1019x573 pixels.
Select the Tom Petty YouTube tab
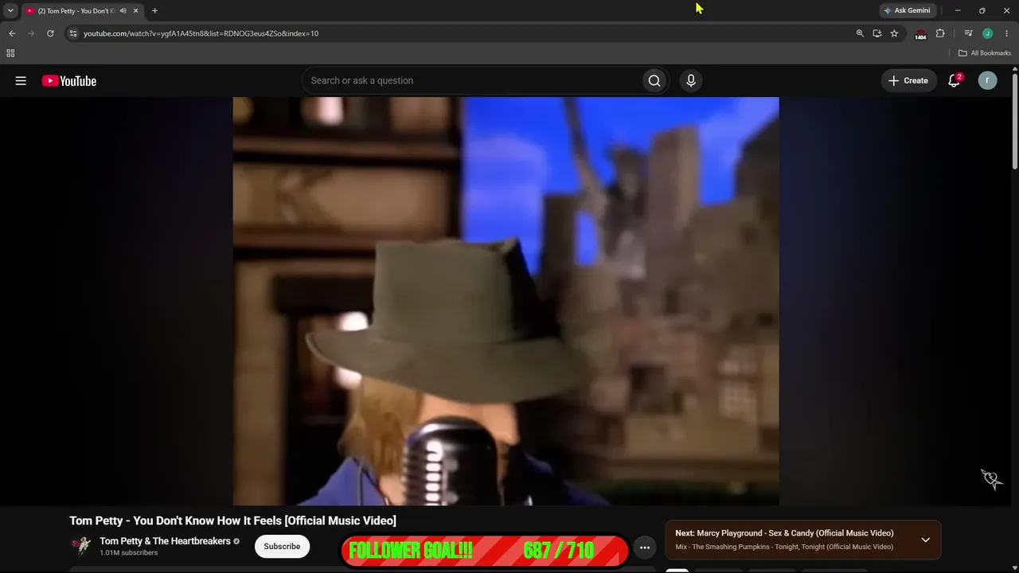(81, 11)
